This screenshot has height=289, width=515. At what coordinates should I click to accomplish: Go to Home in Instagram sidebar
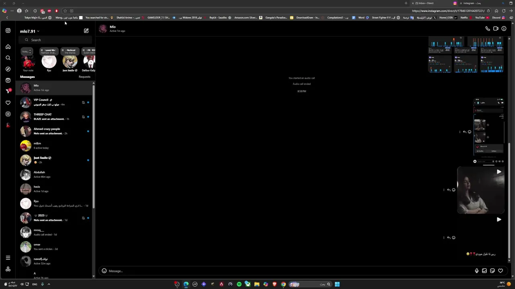(x=8, y=47)
